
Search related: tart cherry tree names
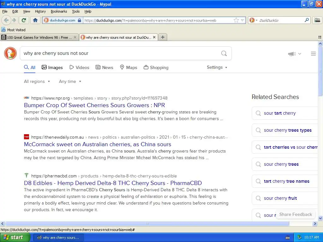tap(285, 181)
